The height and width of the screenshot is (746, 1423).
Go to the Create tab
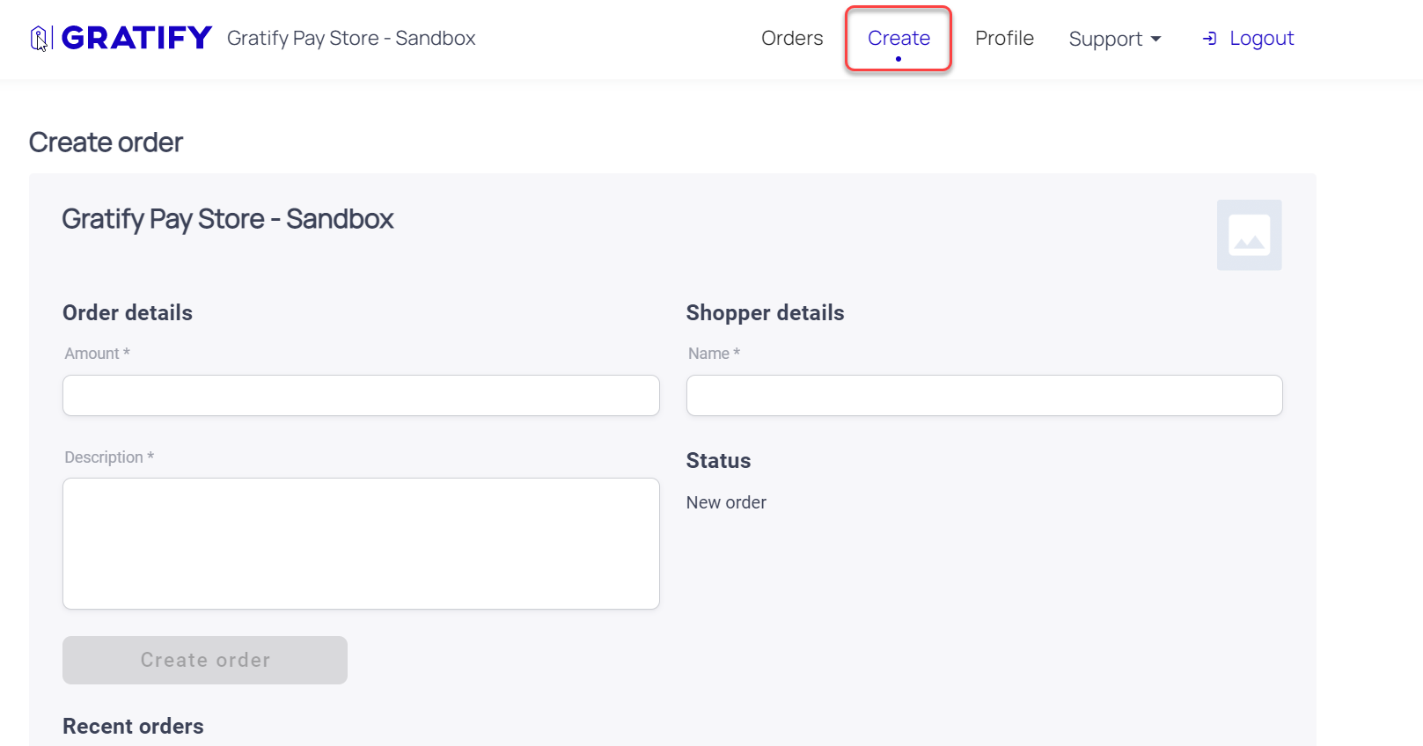(x=899, y=38)
